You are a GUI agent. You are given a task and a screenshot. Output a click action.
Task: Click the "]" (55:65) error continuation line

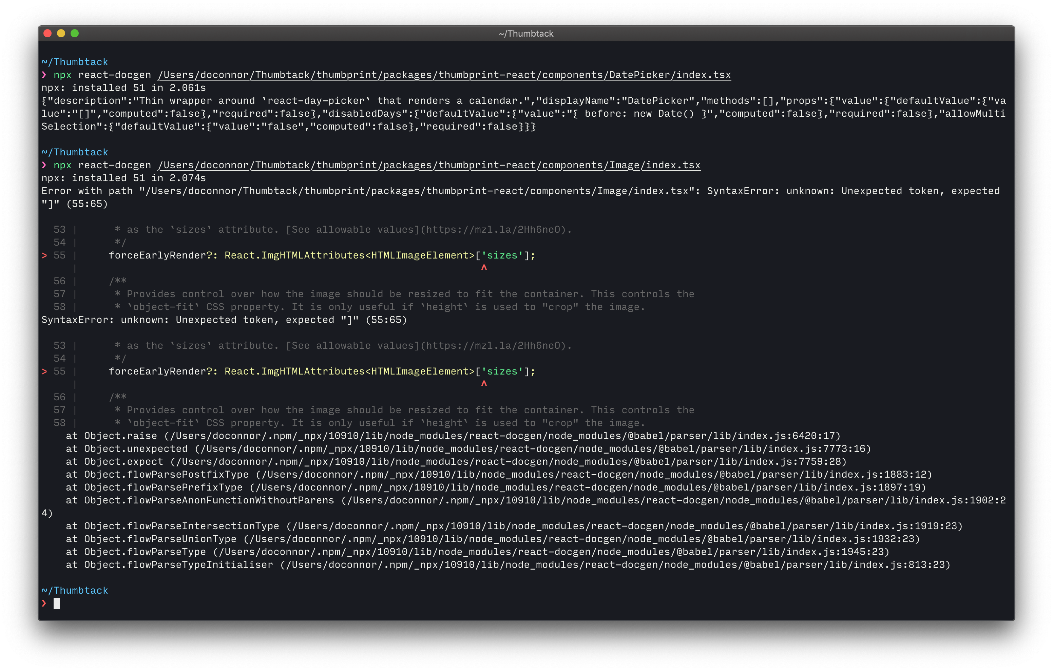click(x=74, y=204)
